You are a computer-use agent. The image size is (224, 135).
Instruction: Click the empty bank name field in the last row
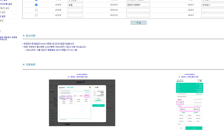click(x=75, y=15)
